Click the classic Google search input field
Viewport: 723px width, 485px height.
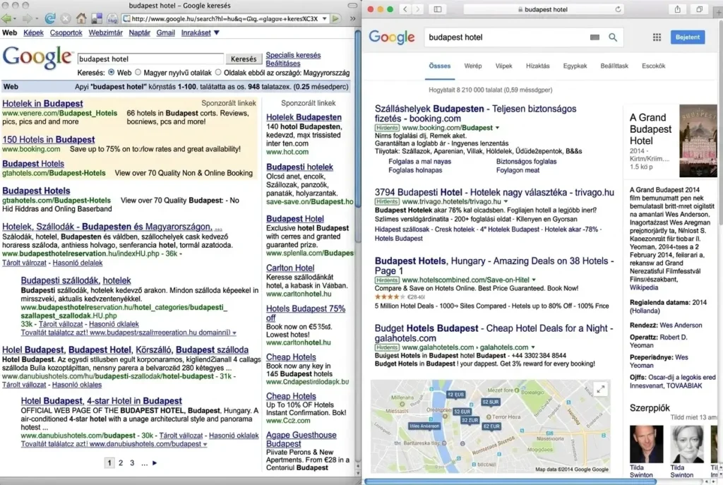click(150, 59)
